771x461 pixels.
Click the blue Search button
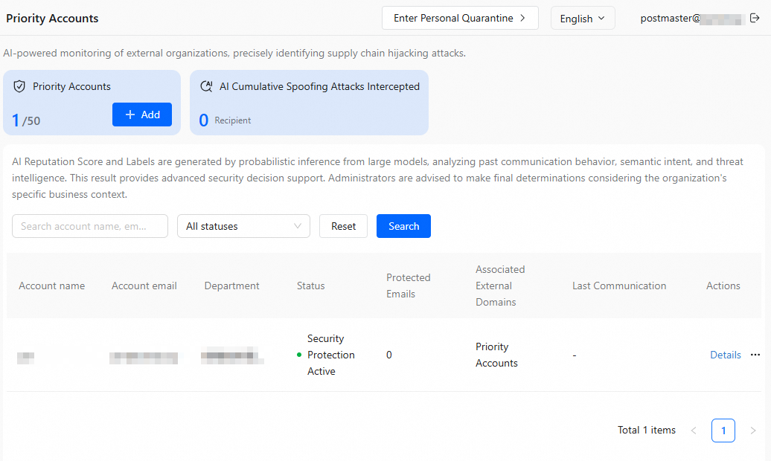click(x=403, y=226)
